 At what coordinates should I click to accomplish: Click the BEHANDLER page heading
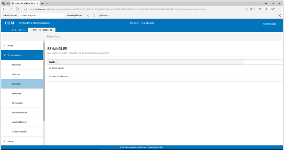coord(57,49)
